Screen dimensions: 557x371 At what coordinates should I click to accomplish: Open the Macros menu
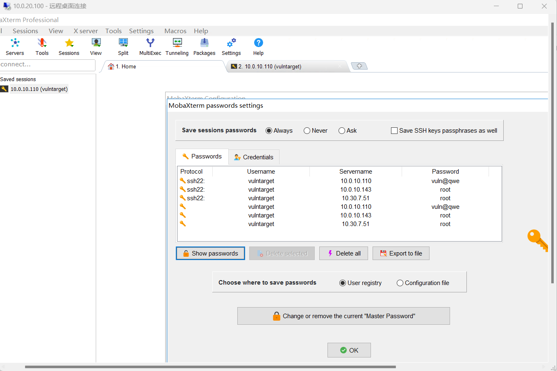(175, 31)
